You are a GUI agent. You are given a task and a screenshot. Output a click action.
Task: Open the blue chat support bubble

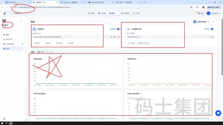click(x=218, y=113)
